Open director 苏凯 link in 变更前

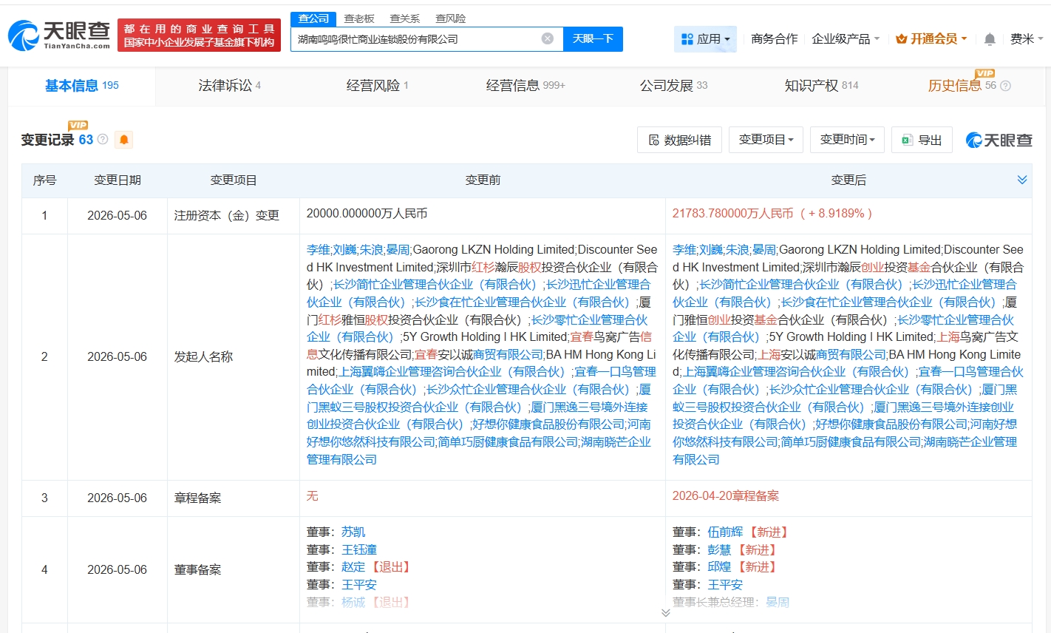tap(353, 532)
